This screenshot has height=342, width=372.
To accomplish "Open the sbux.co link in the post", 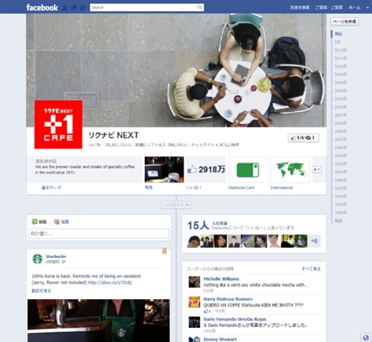I will (110, 283).
